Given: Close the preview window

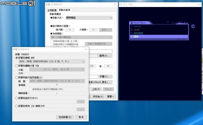Looking at the screenshot, I should click(x=199, y=4).
